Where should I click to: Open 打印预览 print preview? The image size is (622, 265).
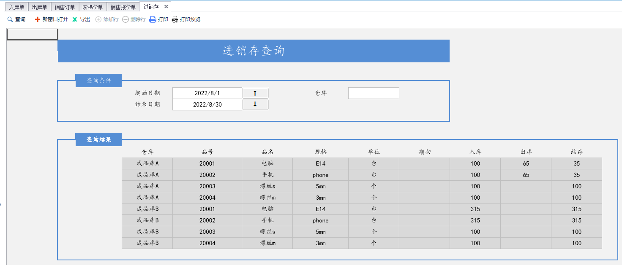coord(175,19)
